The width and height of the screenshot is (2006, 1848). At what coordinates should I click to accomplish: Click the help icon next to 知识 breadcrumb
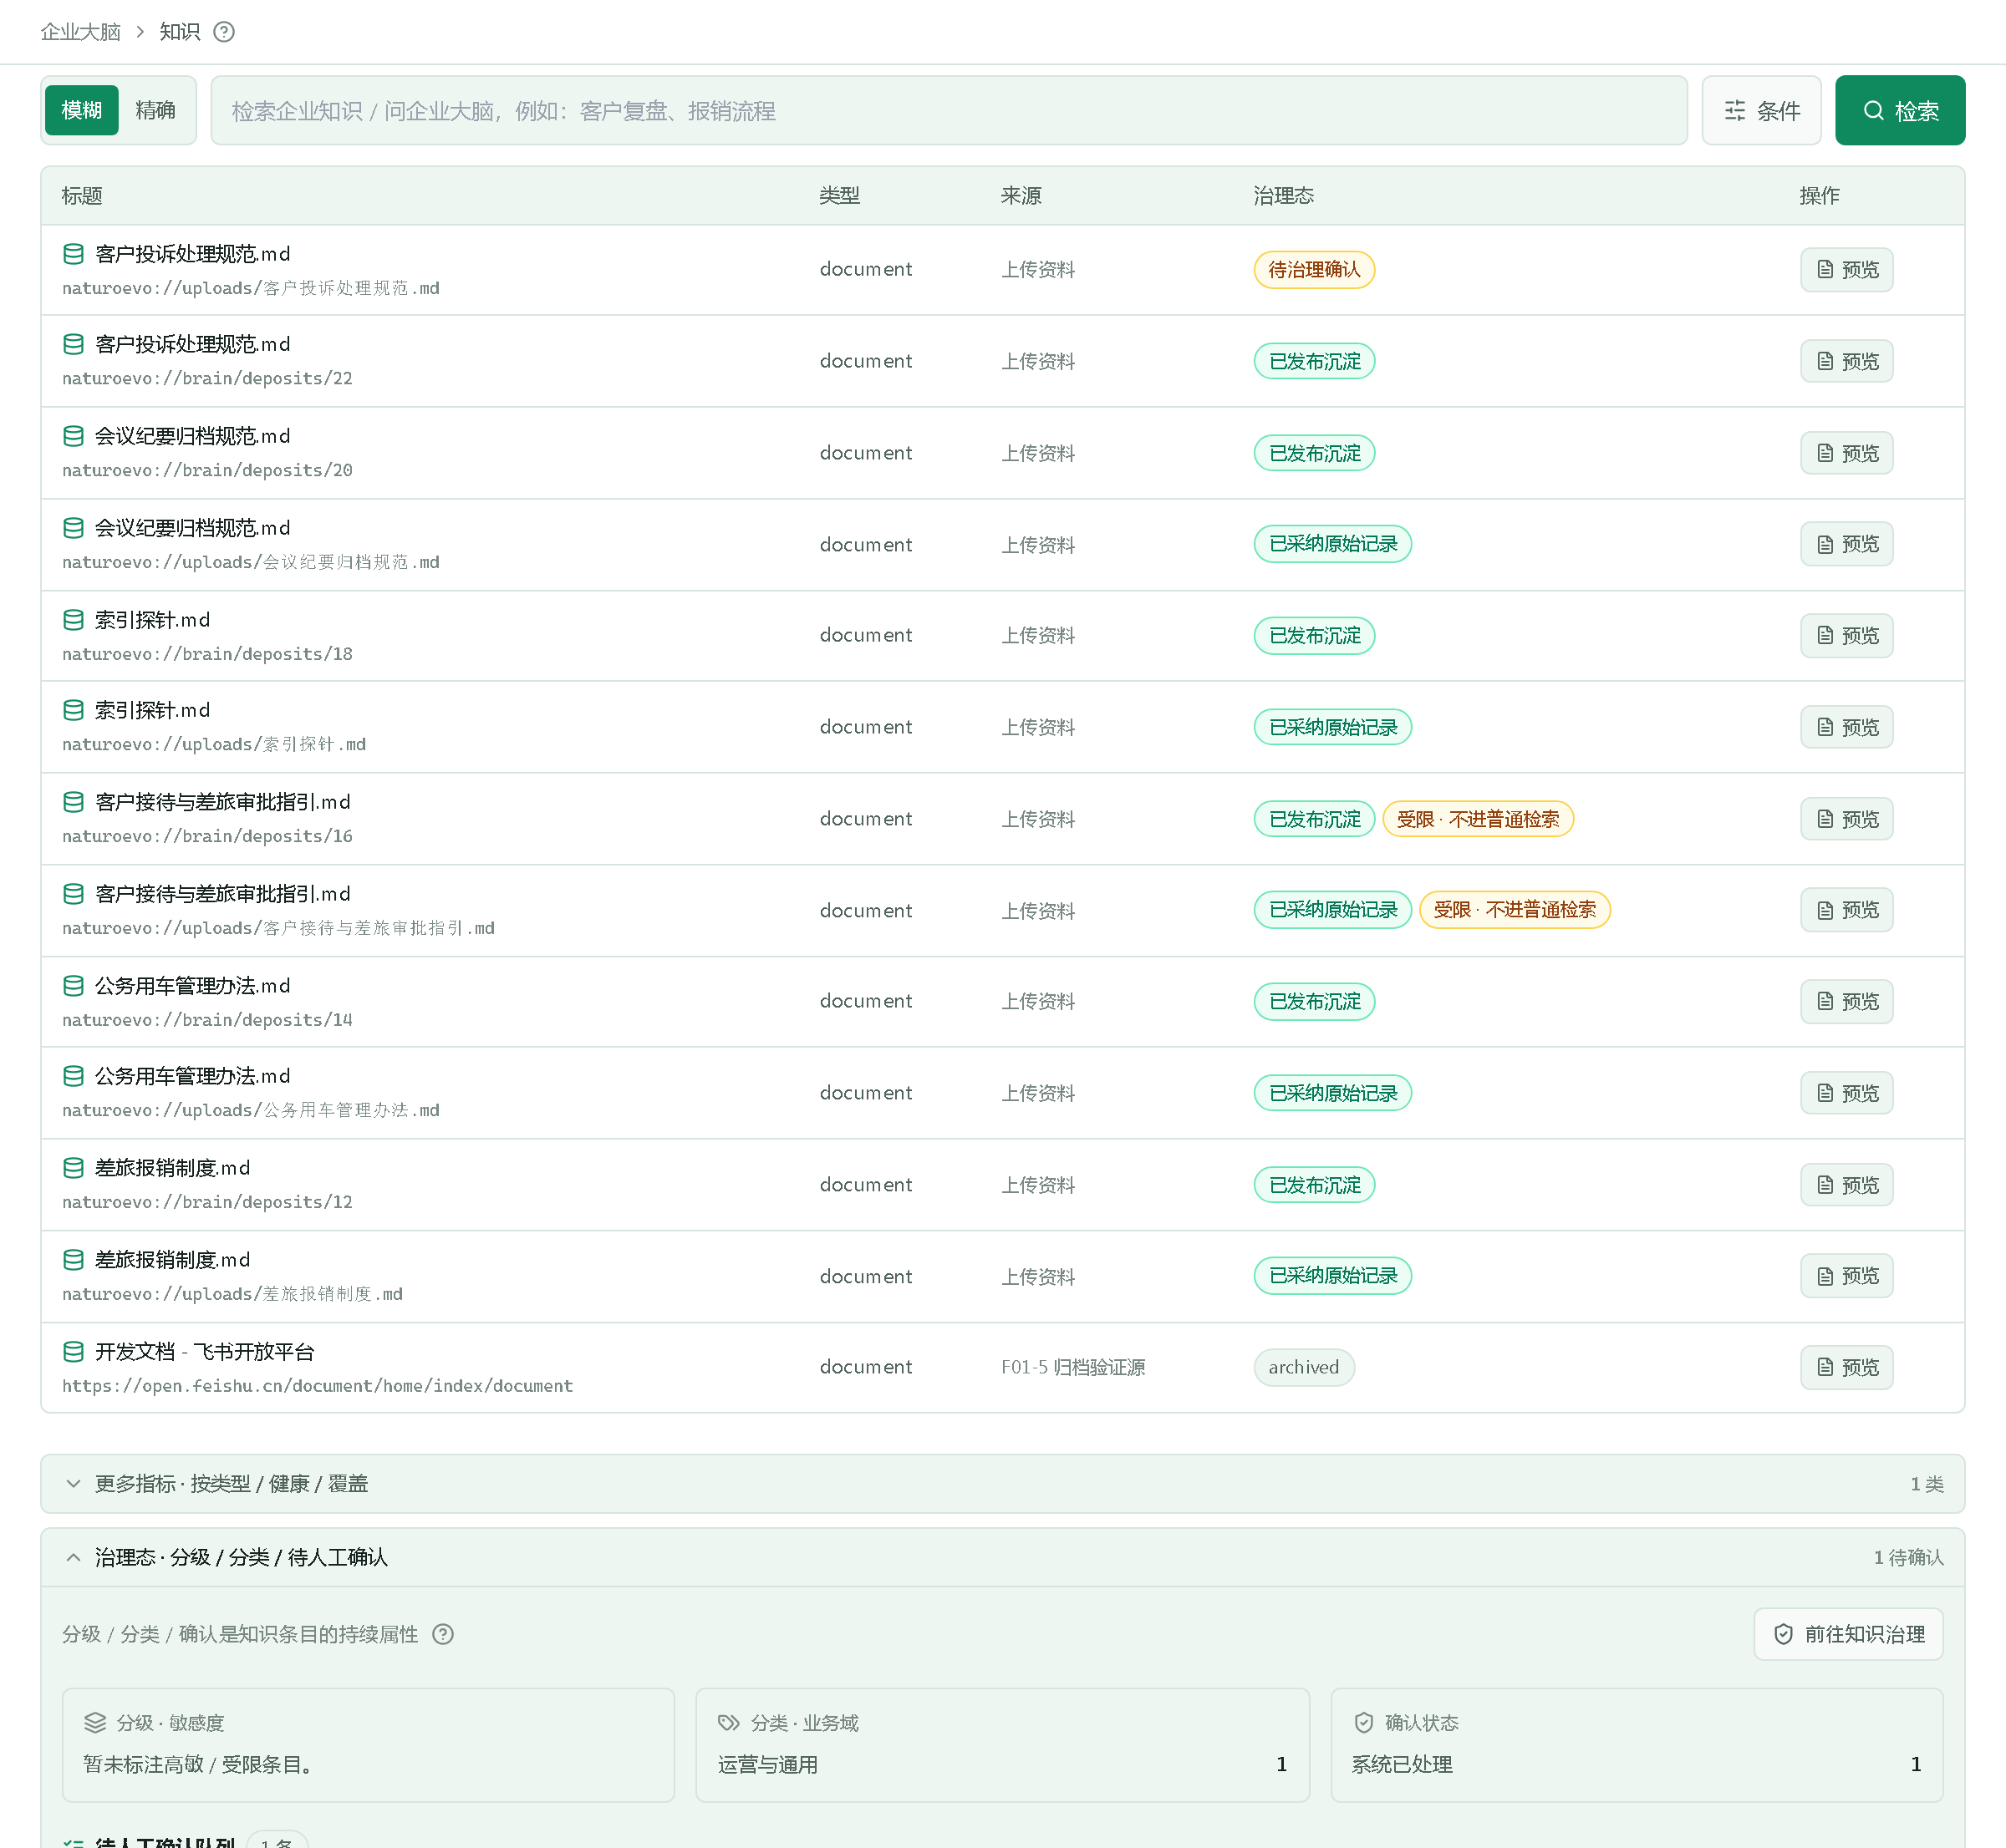(x=224, y=32)
